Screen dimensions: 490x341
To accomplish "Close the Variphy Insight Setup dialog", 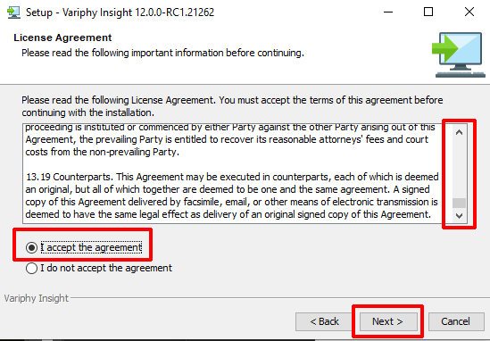I will tap(469, 12).
